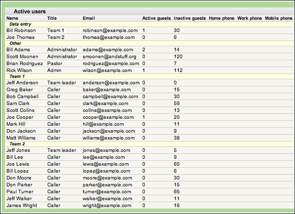Open user Scott Collins
This screenshot has width=295, height=214.
(x=20, y=110)
